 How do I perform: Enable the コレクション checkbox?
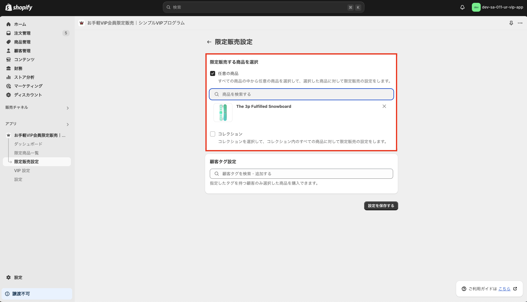coord(213,134)
